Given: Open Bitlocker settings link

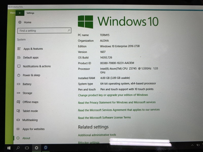Looking at the screenshot, I should pyautogui.click(x=89, y=142).
